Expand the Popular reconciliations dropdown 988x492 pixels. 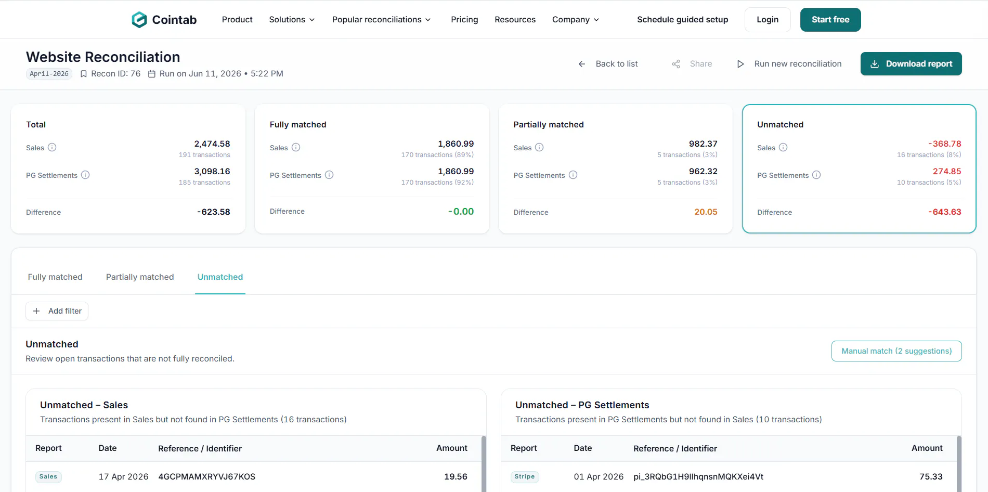click(x=382, y=20)
